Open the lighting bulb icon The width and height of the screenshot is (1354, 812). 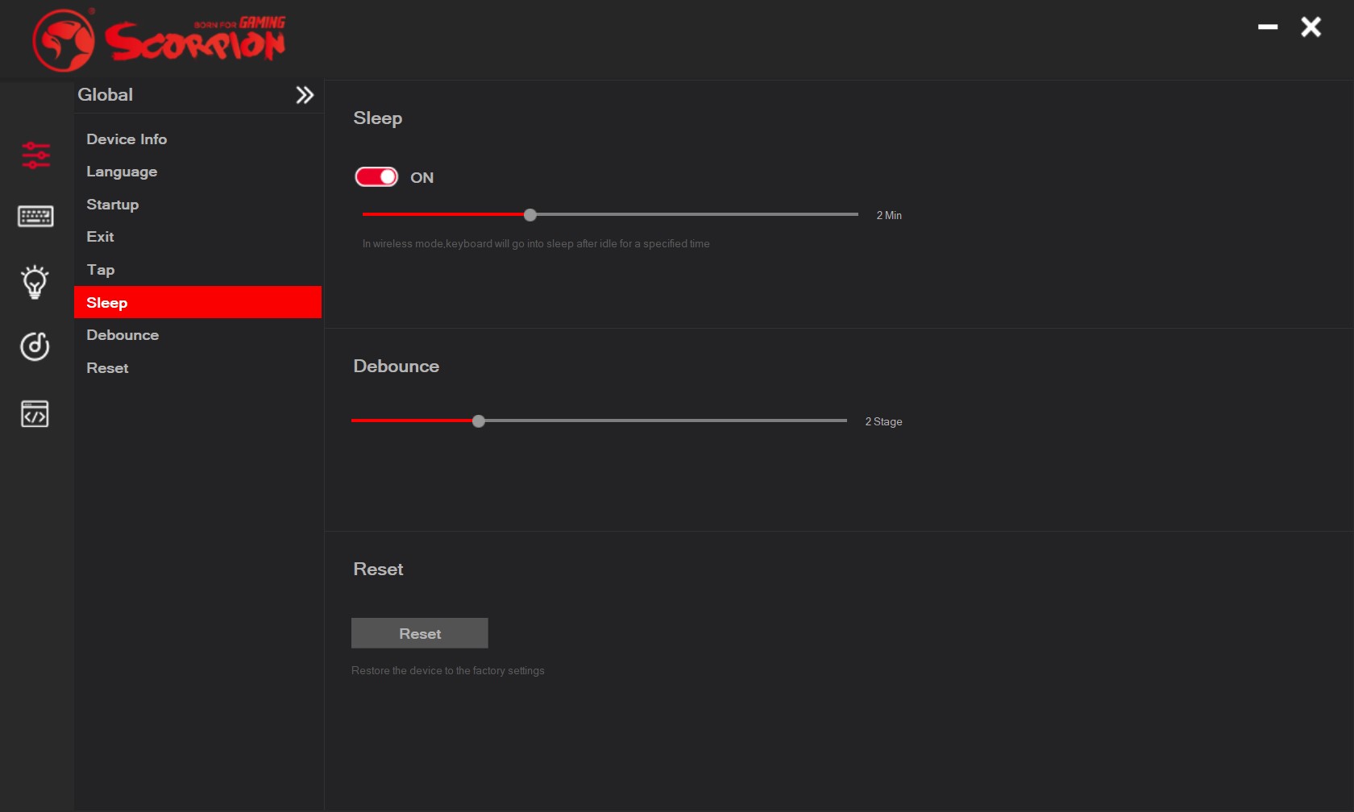[x=35, y=282]
